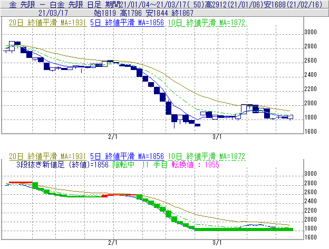The image size is (329, 249).
Task: Click the 10日 終値平滑 MA=1872 legend in upper chart
Action: 207,23
